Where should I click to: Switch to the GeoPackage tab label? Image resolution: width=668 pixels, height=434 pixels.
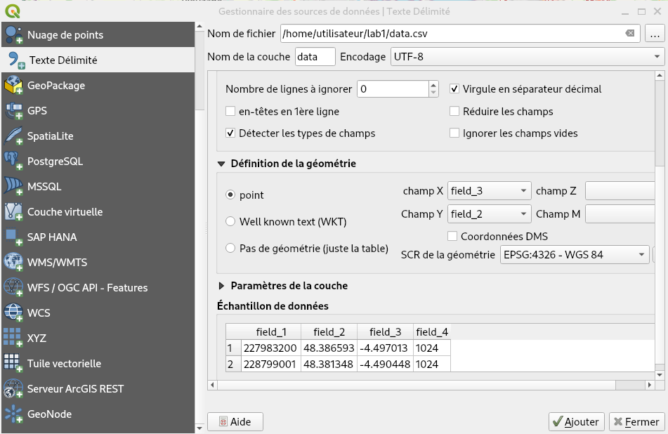pyautogui.click(x=56, y=86)
